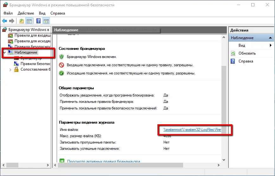Click the Обновить refresh icon in Actions
275x176 pixels.
(233, 53)
